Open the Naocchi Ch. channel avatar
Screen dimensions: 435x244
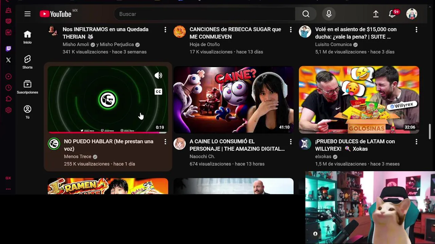pyautogui.click(x=179, y=144)
